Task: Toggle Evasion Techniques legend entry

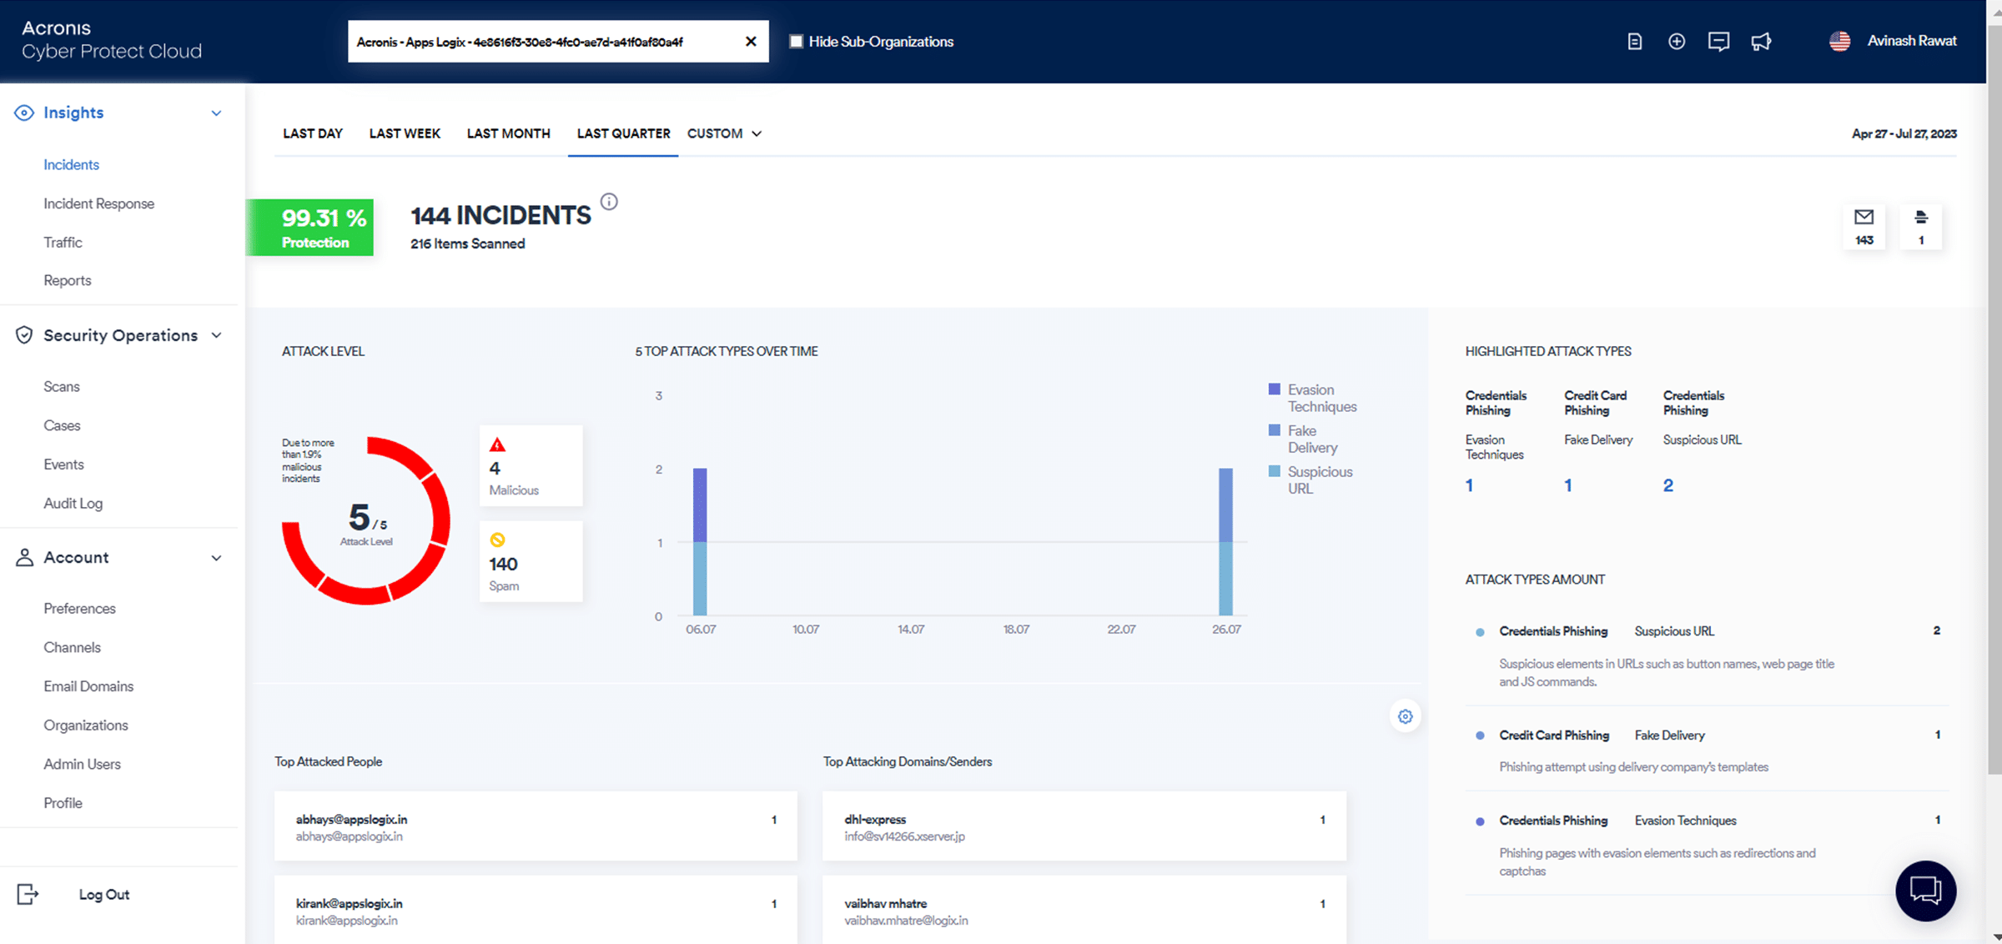Action: (1312, 398)
